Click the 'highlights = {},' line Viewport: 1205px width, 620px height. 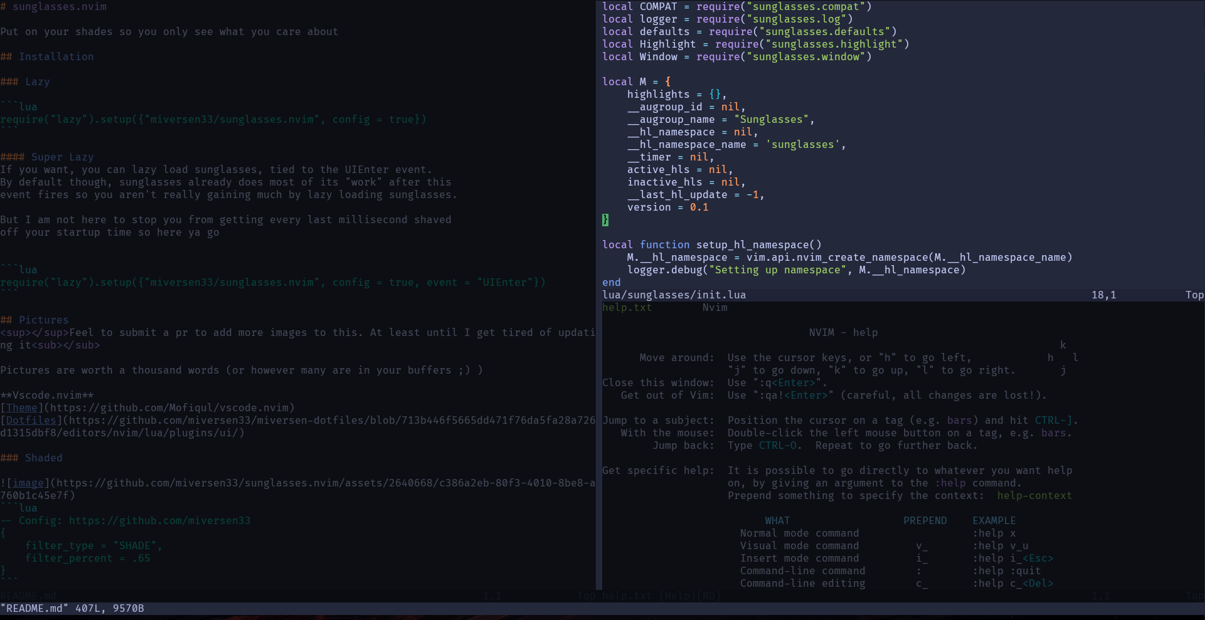[677, 94]
